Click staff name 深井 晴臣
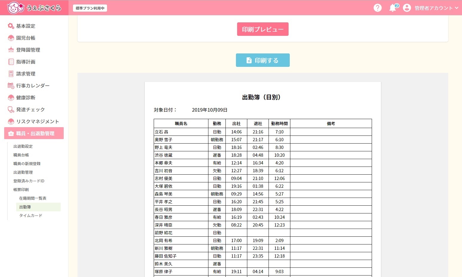 click(x=164, y=225)
